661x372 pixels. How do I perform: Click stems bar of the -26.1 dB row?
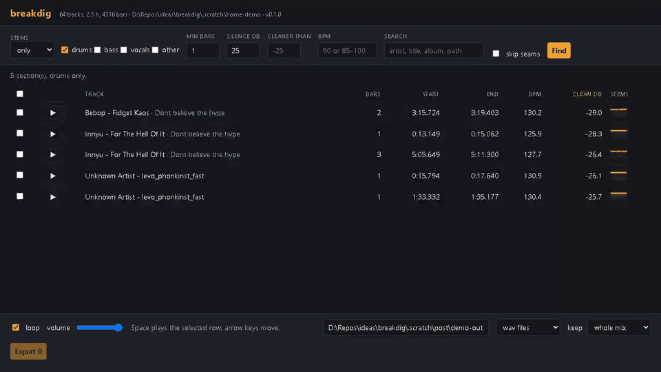618,176
